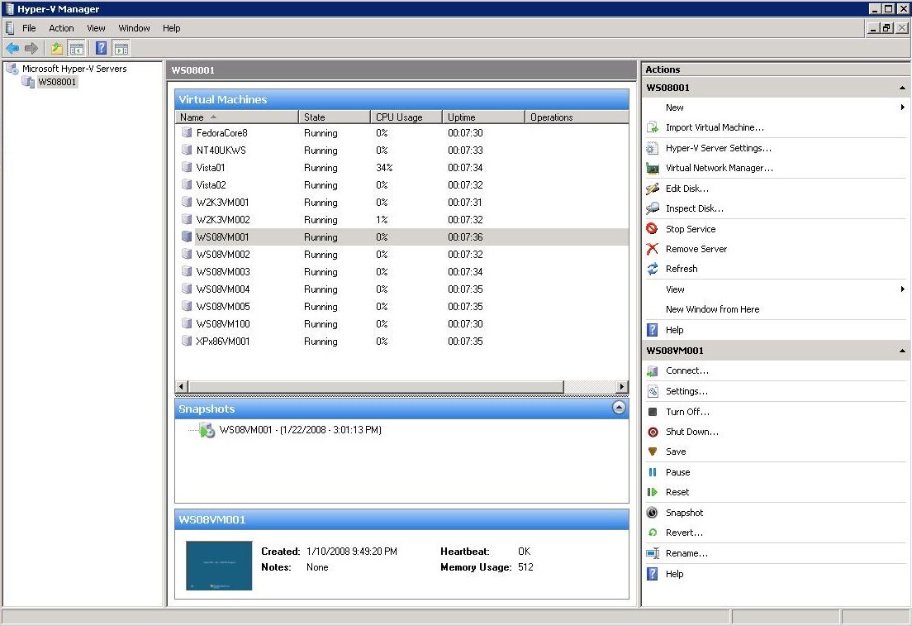
Task: Click the Inspect Disk magnifier icon
Action: (653, 208)
